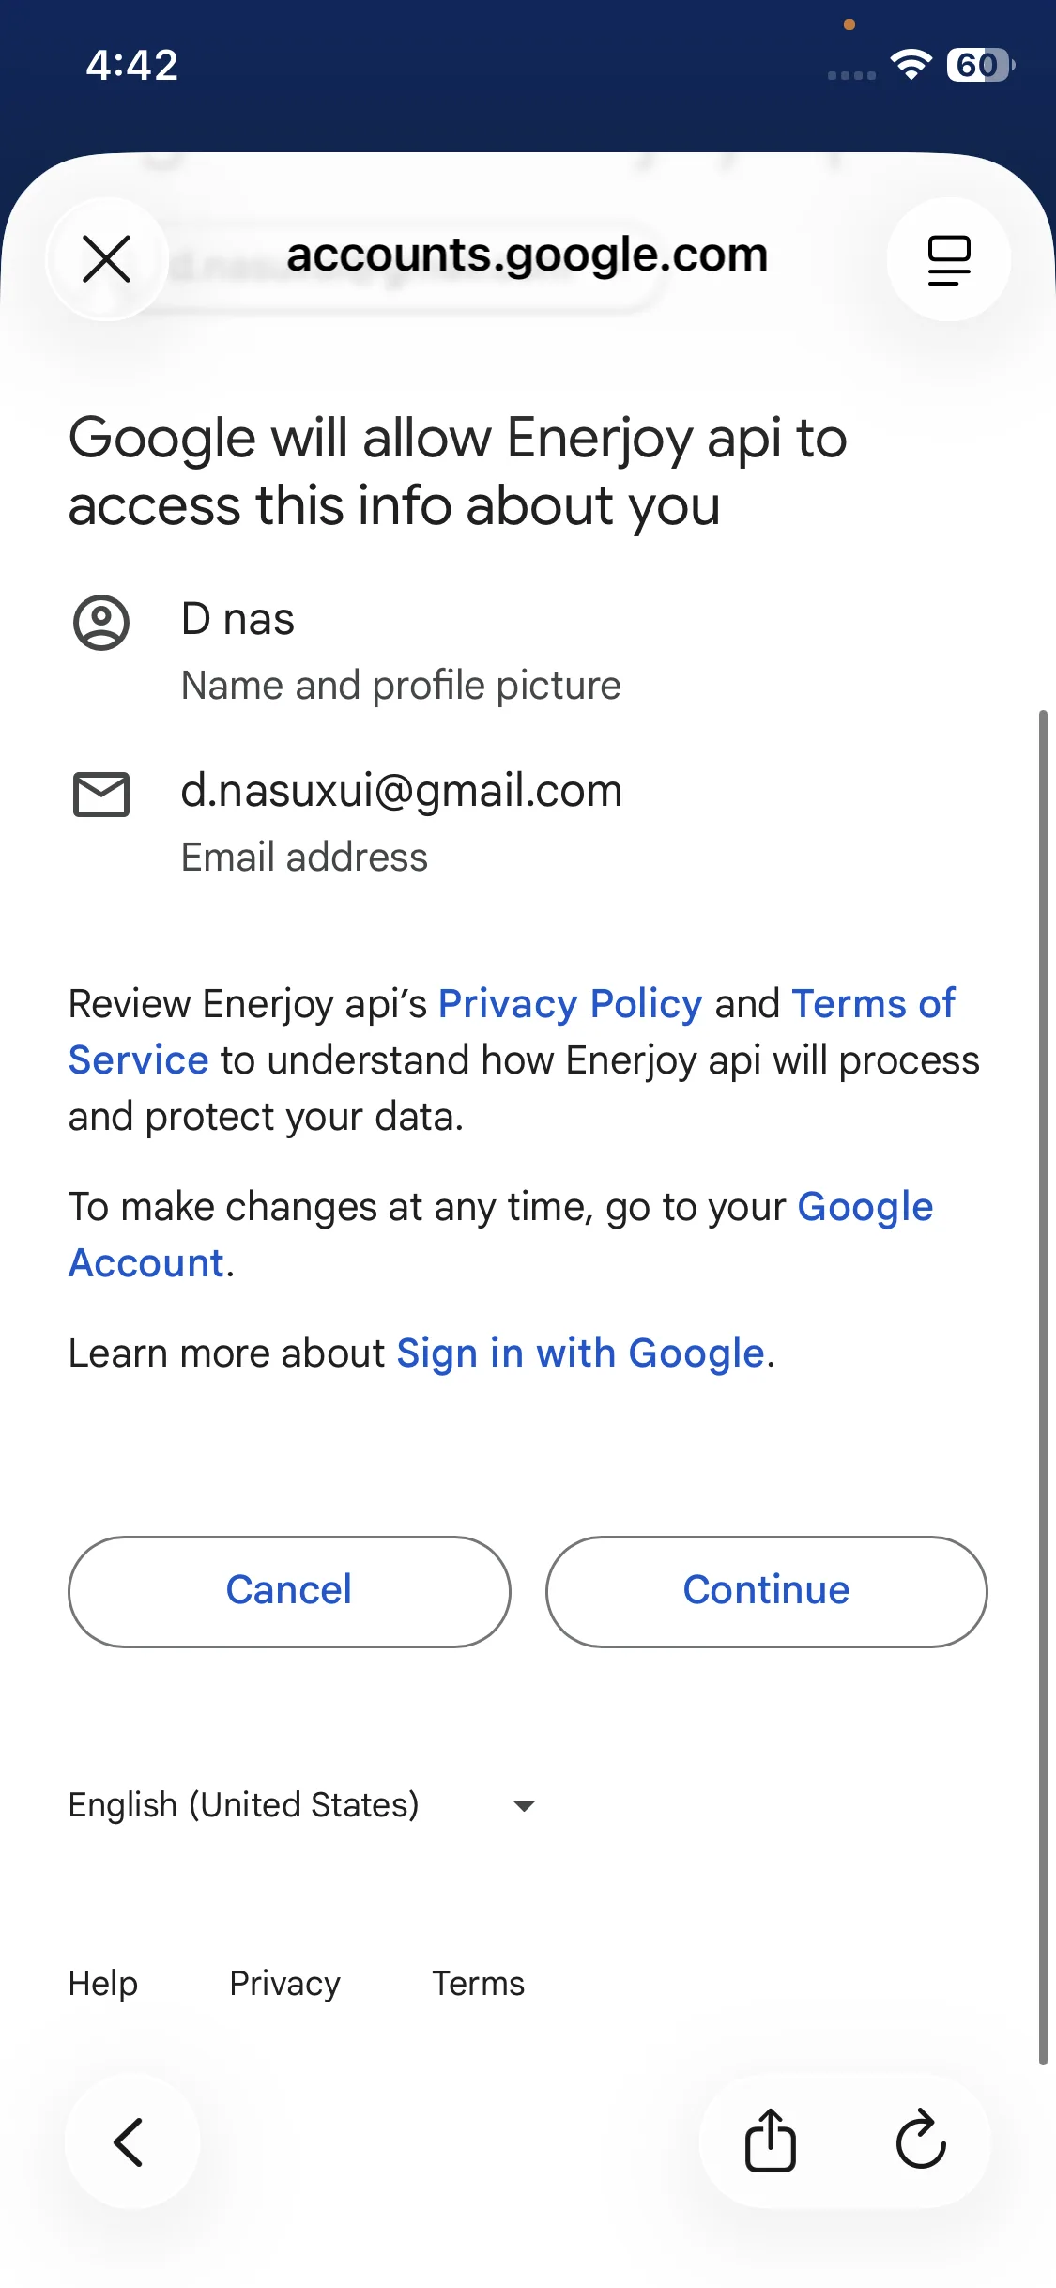Viewport: 1056px width, 2288px height.
Task: Tap the Wi-Fi status icon
Action: (x=911, y=65)
